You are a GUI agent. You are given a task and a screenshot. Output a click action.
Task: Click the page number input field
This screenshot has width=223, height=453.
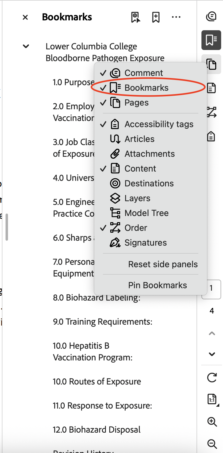(212, 289)
